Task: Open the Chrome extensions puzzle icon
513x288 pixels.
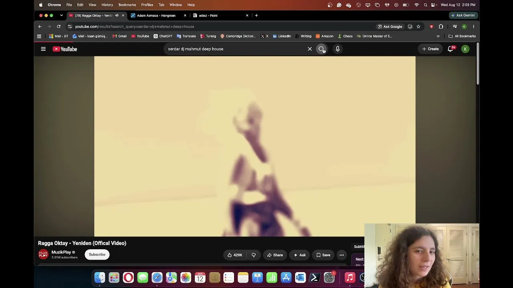Action: pyautogui.click(x=441, y=26)
